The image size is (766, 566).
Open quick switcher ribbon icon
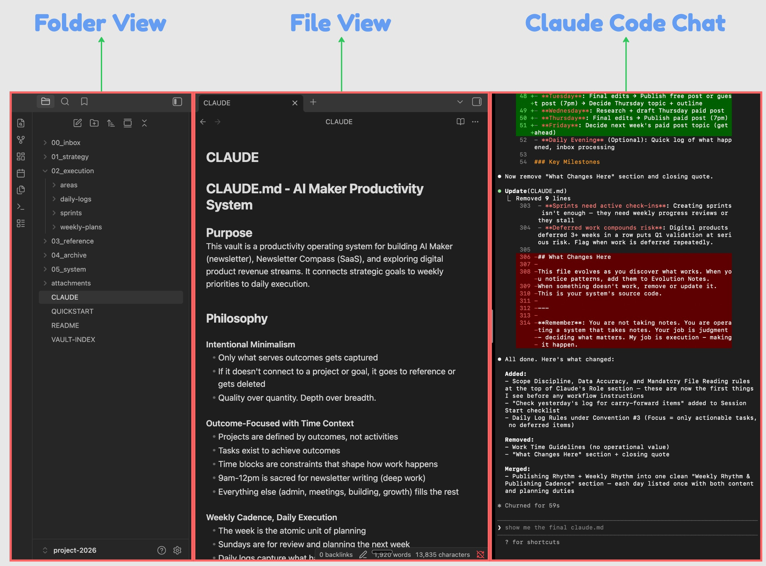[x=21, y=123]
